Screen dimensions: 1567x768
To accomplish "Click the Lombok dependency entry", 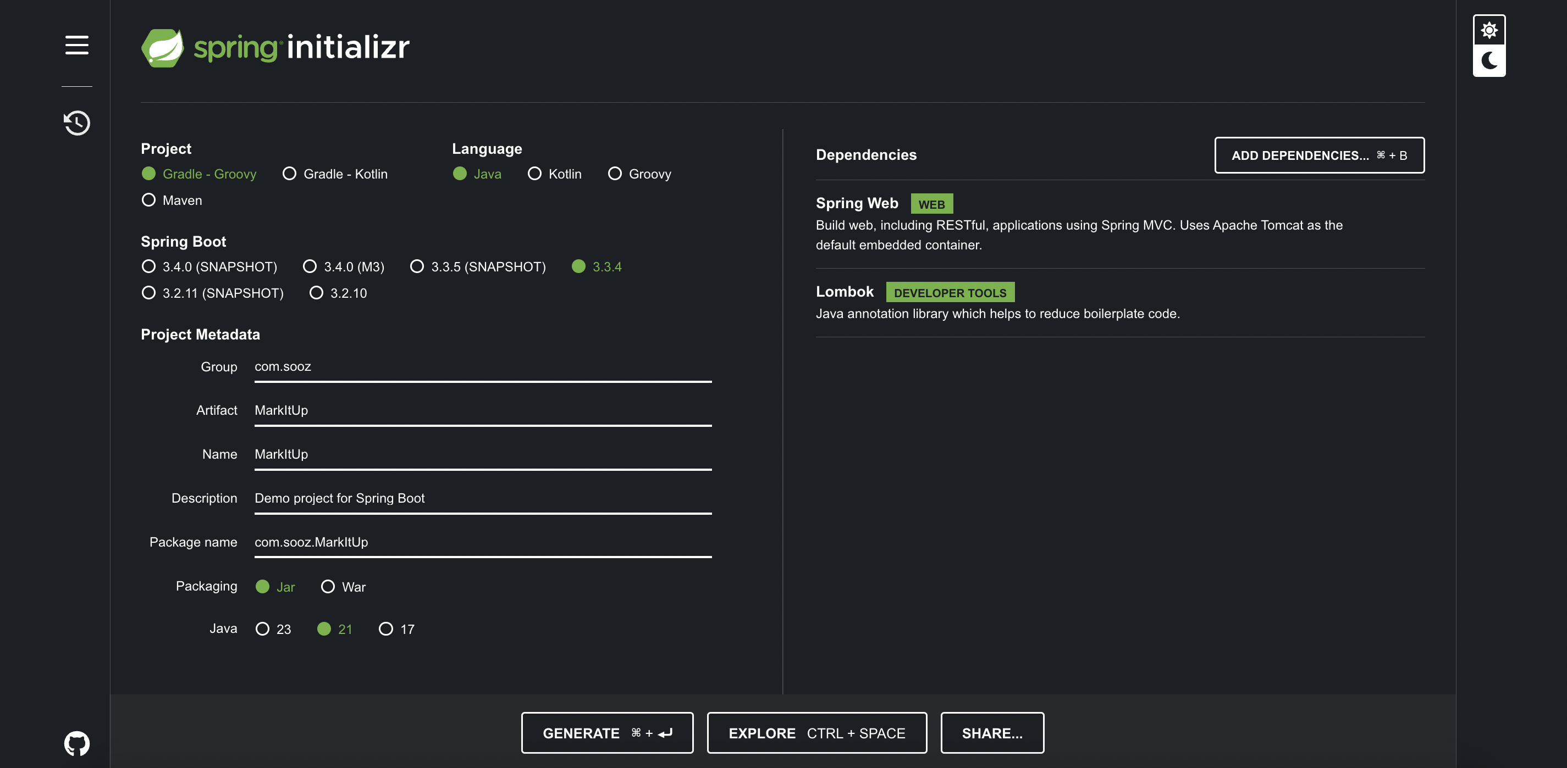I will tap(1120, 303).
